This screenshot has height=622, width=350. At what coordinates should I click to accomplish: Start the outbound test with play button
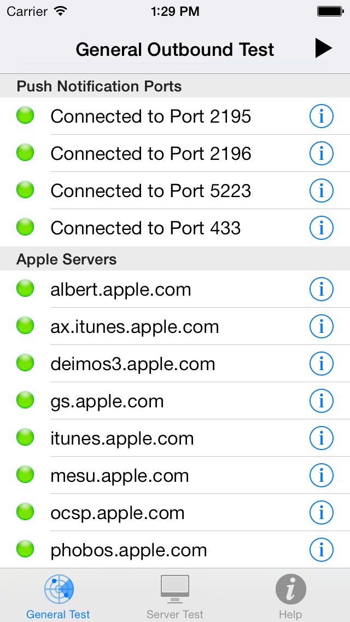[x=323, y=49]
